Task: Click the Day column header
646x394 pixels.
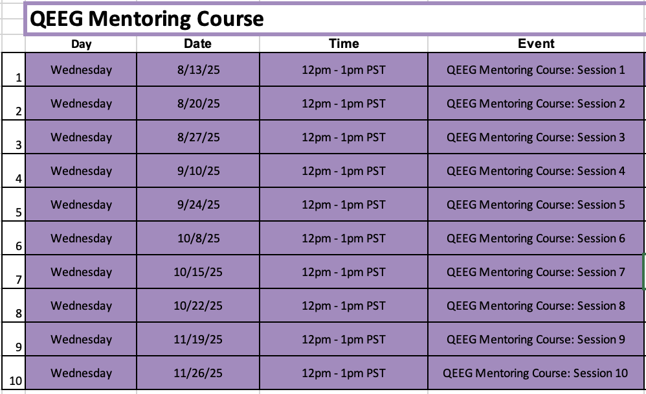Action: [81, 44]
